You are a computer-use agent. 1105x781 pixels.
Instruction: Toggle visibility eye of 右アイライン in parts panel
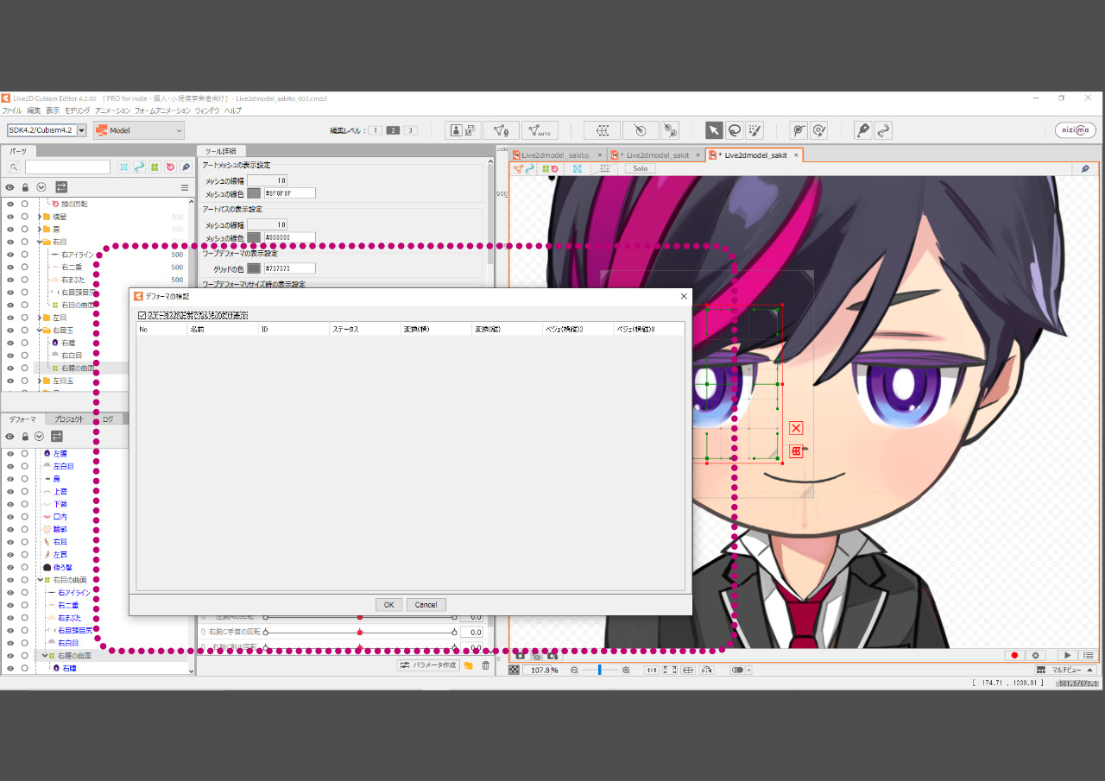10,255
